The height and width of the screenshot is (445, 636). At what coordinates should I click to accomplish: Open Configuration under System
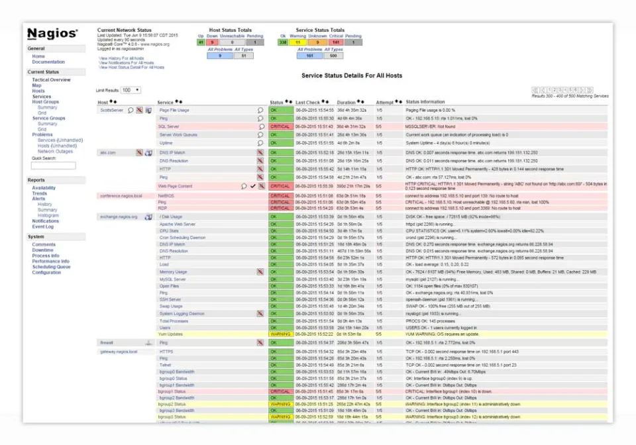[46, 273]
